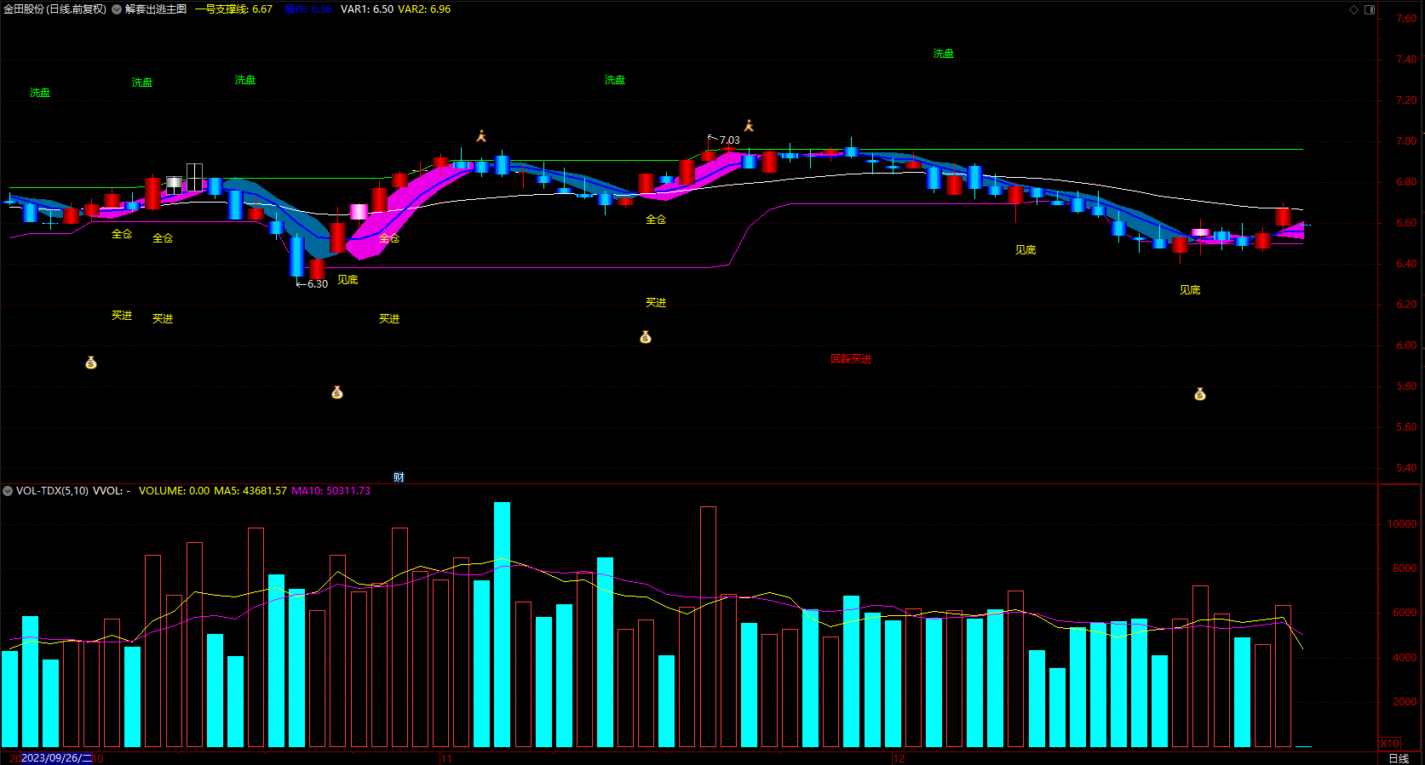Viewport: 1425px width, 765px height.
Task: Click the diamond icon at chart top-right
Action: tap(1354, 9)
